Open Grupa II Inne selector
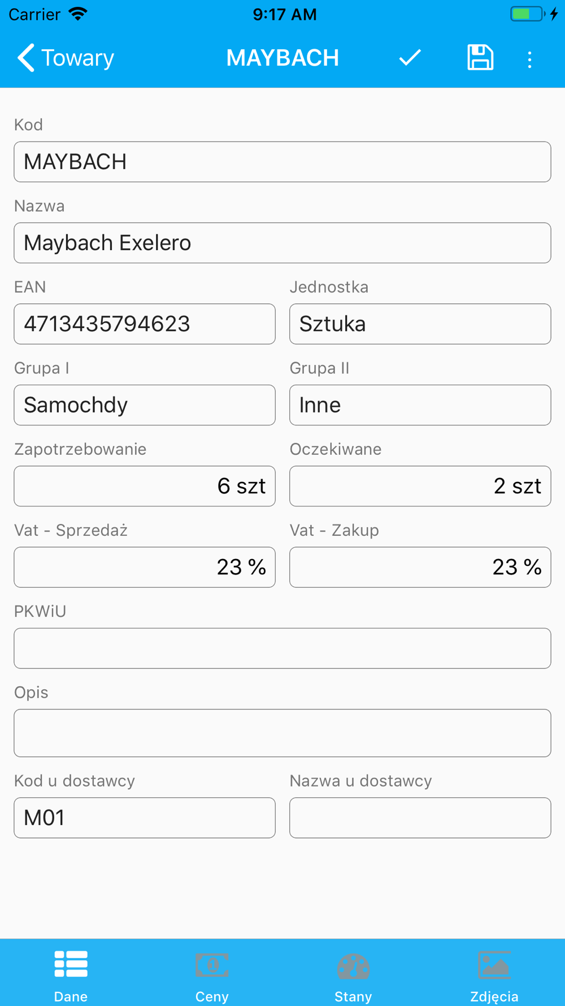The image size is (565, 1006). click(420, 405)
